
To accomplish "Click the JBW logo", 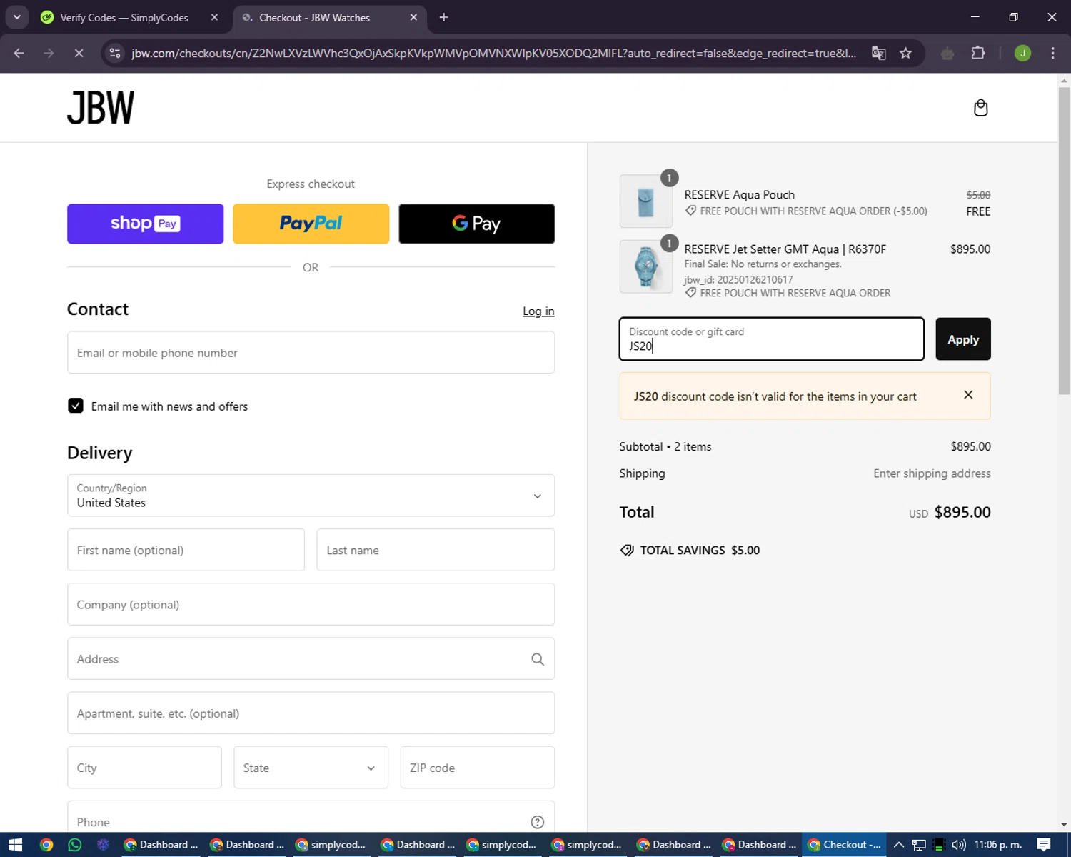I will click(101, 108).
